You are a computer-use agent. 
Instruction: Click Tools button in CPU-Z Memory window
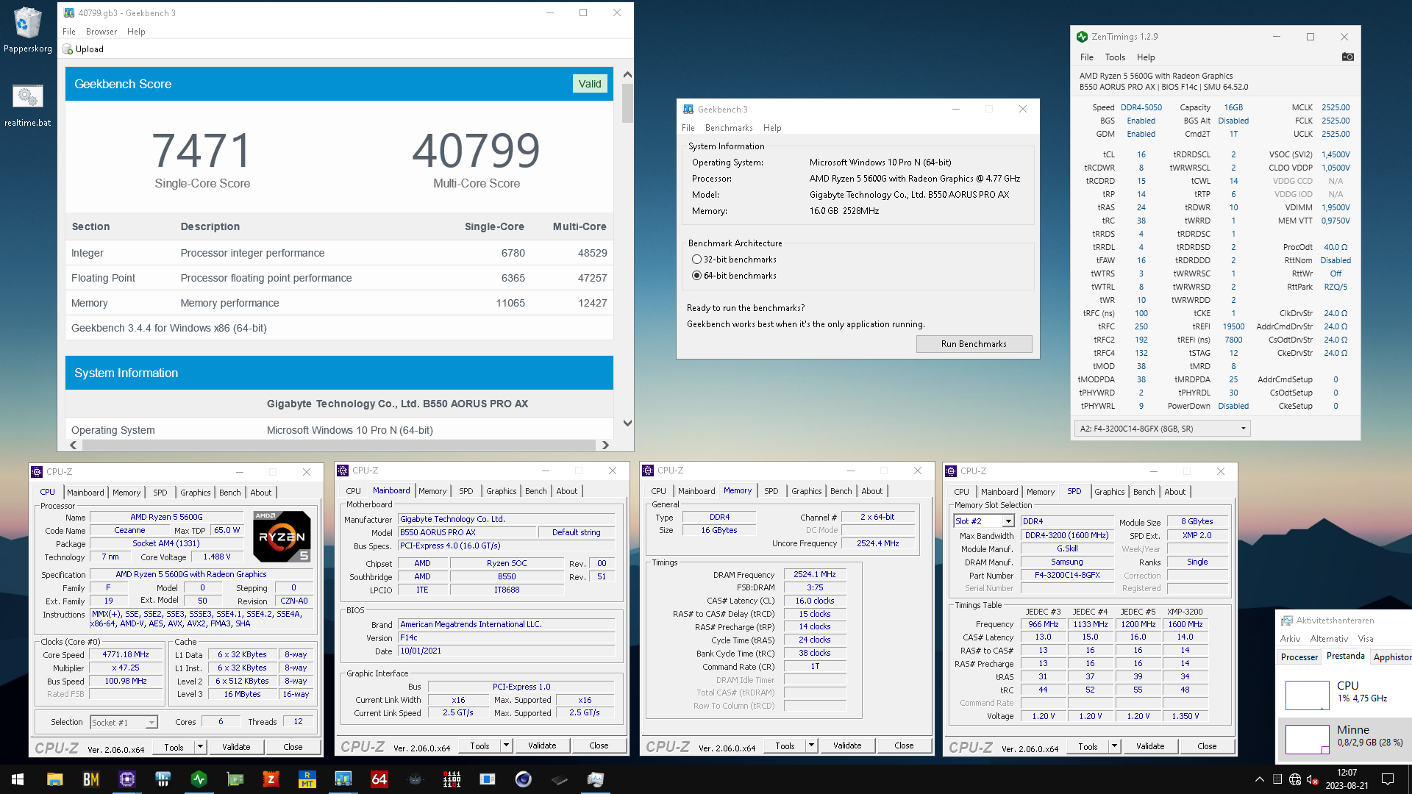[x=785, y=745]
